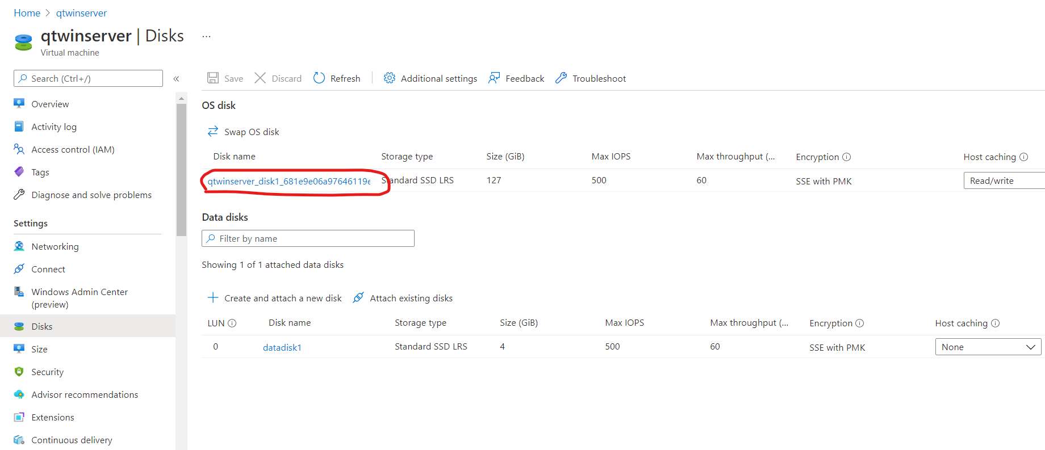Viewport: 1045px width, 450px height.
Task: Open Additional settings gear icon
Action: pos(389,78)
